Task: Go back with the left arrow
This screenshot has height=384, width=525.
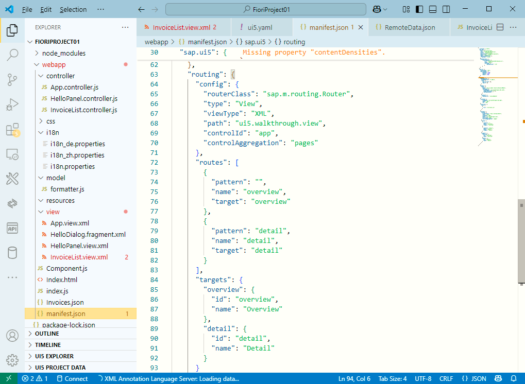Action: (x=141, y=9)
